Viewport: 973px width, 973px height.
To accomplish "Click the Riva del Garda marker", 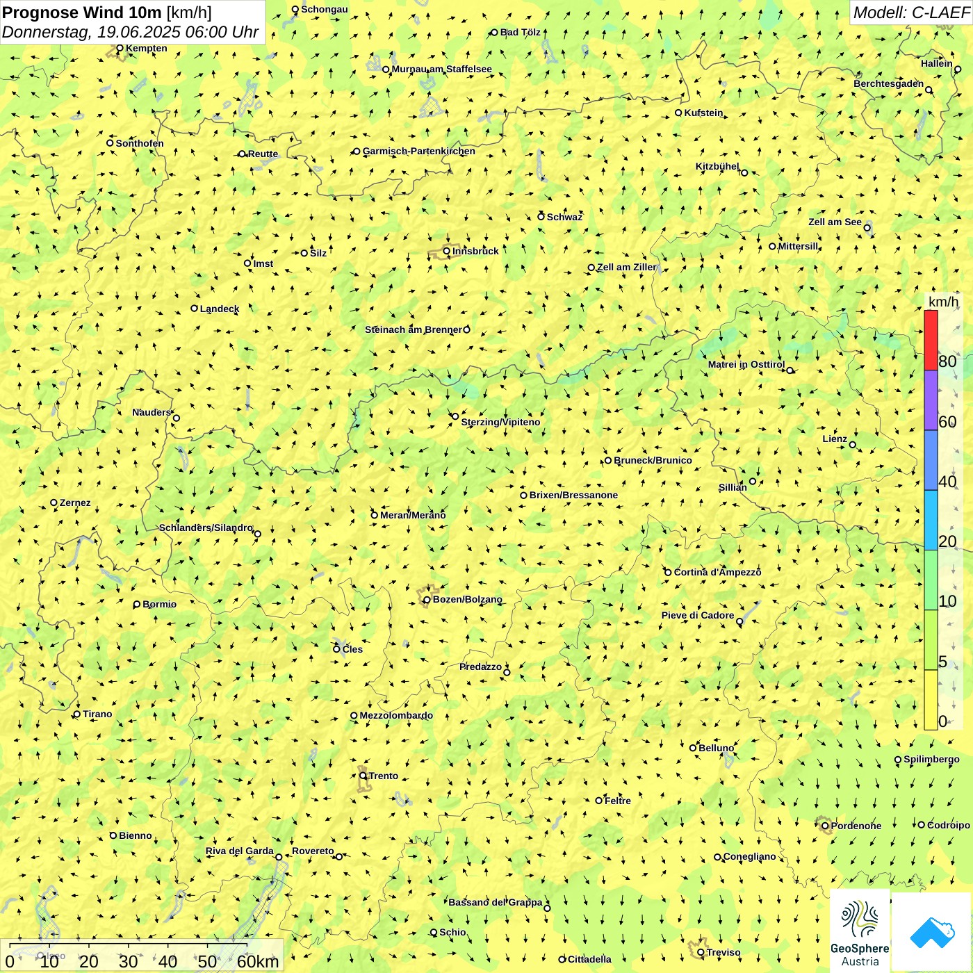I will point(279,857).
